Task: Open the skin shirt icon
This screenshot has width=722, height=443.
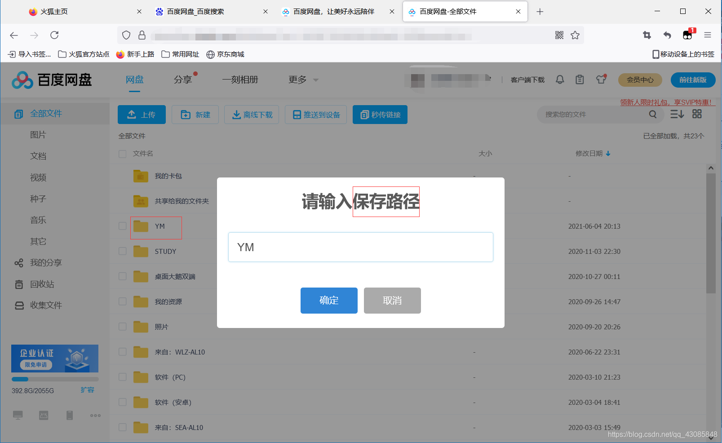Action: click(x=601, y=80)
